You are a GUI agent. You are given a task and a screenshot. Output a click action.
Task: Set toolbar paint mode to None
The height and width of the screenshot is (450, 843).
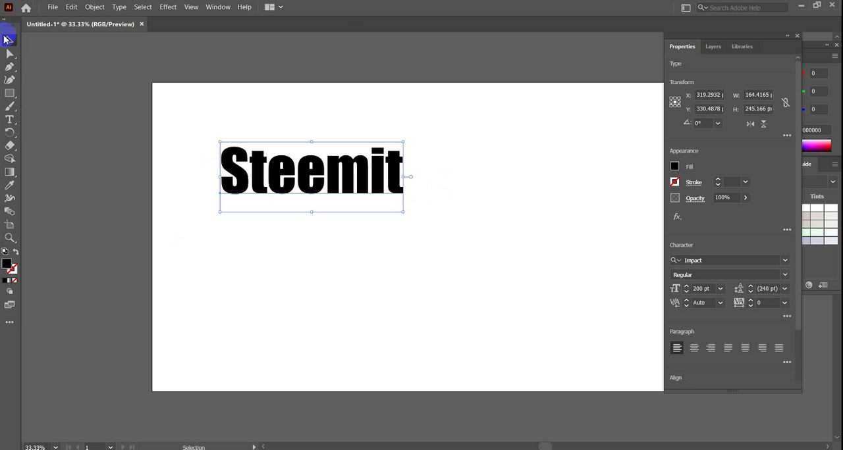click(14, 280)
